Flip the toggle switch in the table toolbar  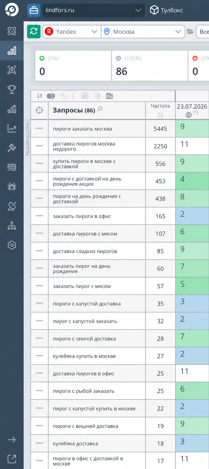(x=51, y=96)
